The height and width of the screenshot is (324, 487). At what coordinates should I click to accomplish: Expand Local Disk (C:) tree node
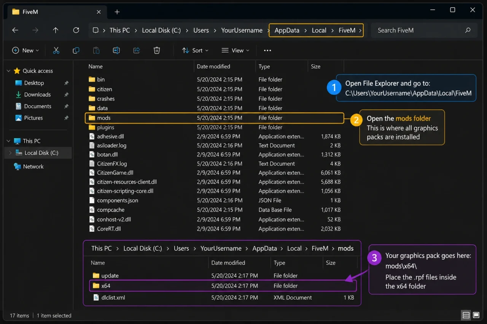click(10, 153)
